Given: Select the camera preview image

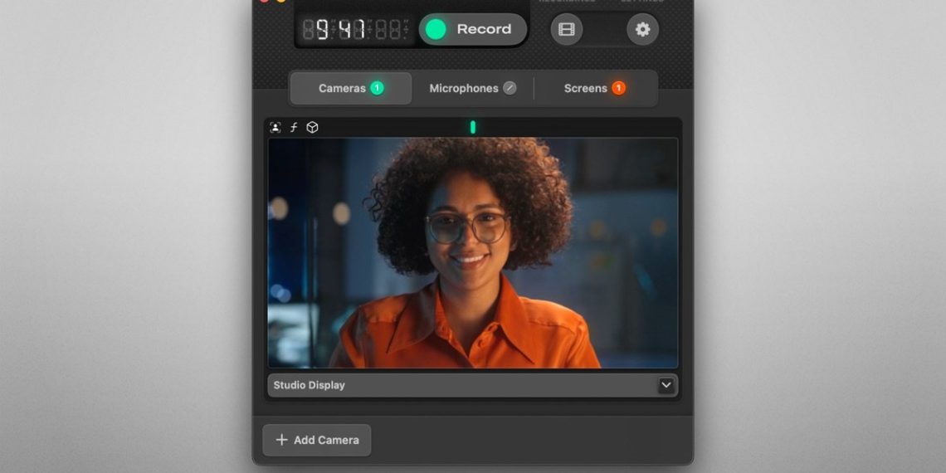Looking at the screenshot, I should [x=472, y=252].
